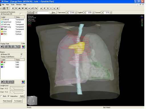Click the Coronal value spinner
Screen dimensions: 146x109
coord(111,12)
